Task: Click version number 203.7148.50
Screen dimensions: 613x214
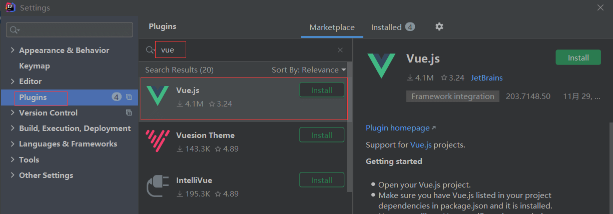Action: (528, 96)
